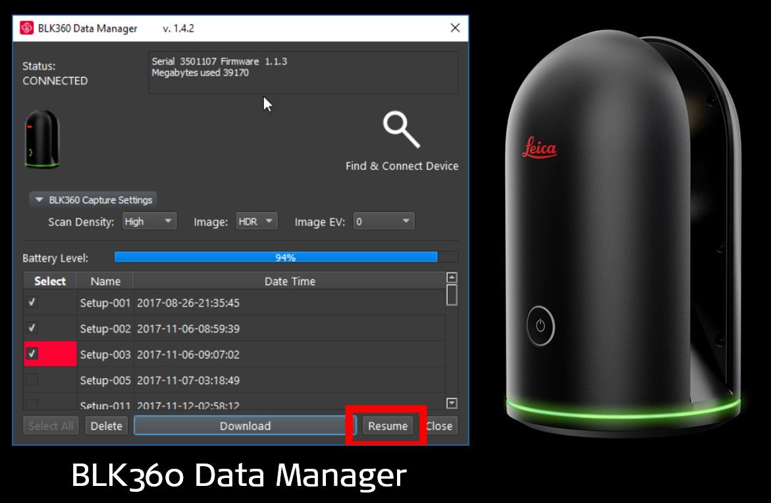The height and width of the screenshot is (503, 771).
Task: Click the setup list scrollbar thumb
Action: tap(452, 295)
